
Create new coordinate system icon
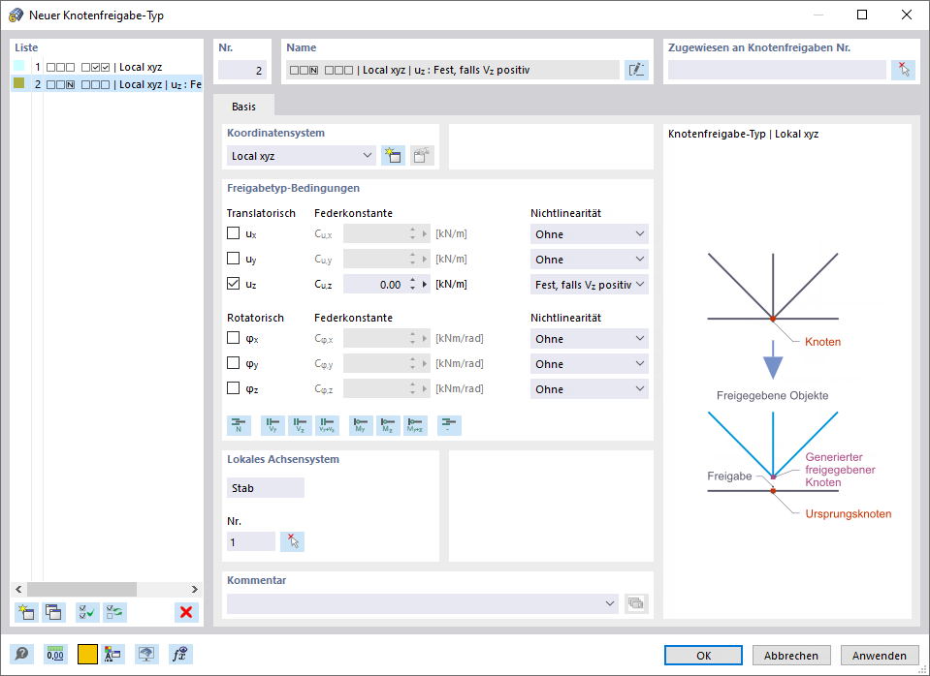pyautogui.click(x=393, y=156)
